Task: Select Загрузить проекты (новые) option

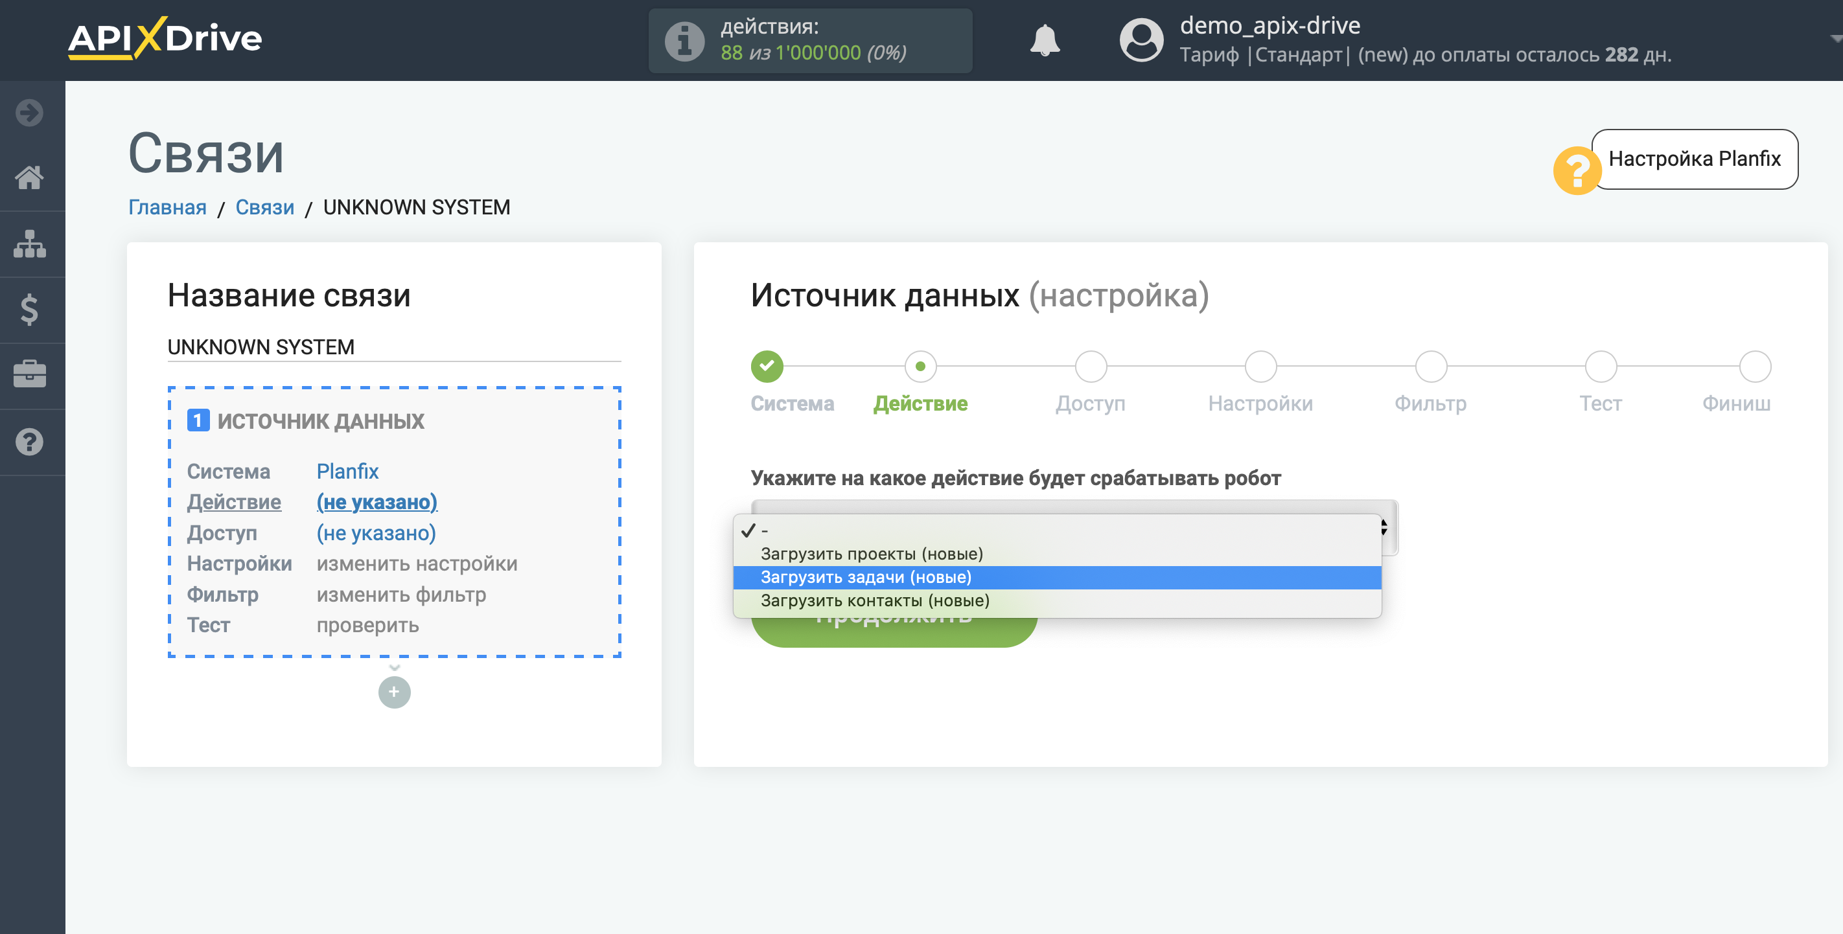Action: 1057,554
